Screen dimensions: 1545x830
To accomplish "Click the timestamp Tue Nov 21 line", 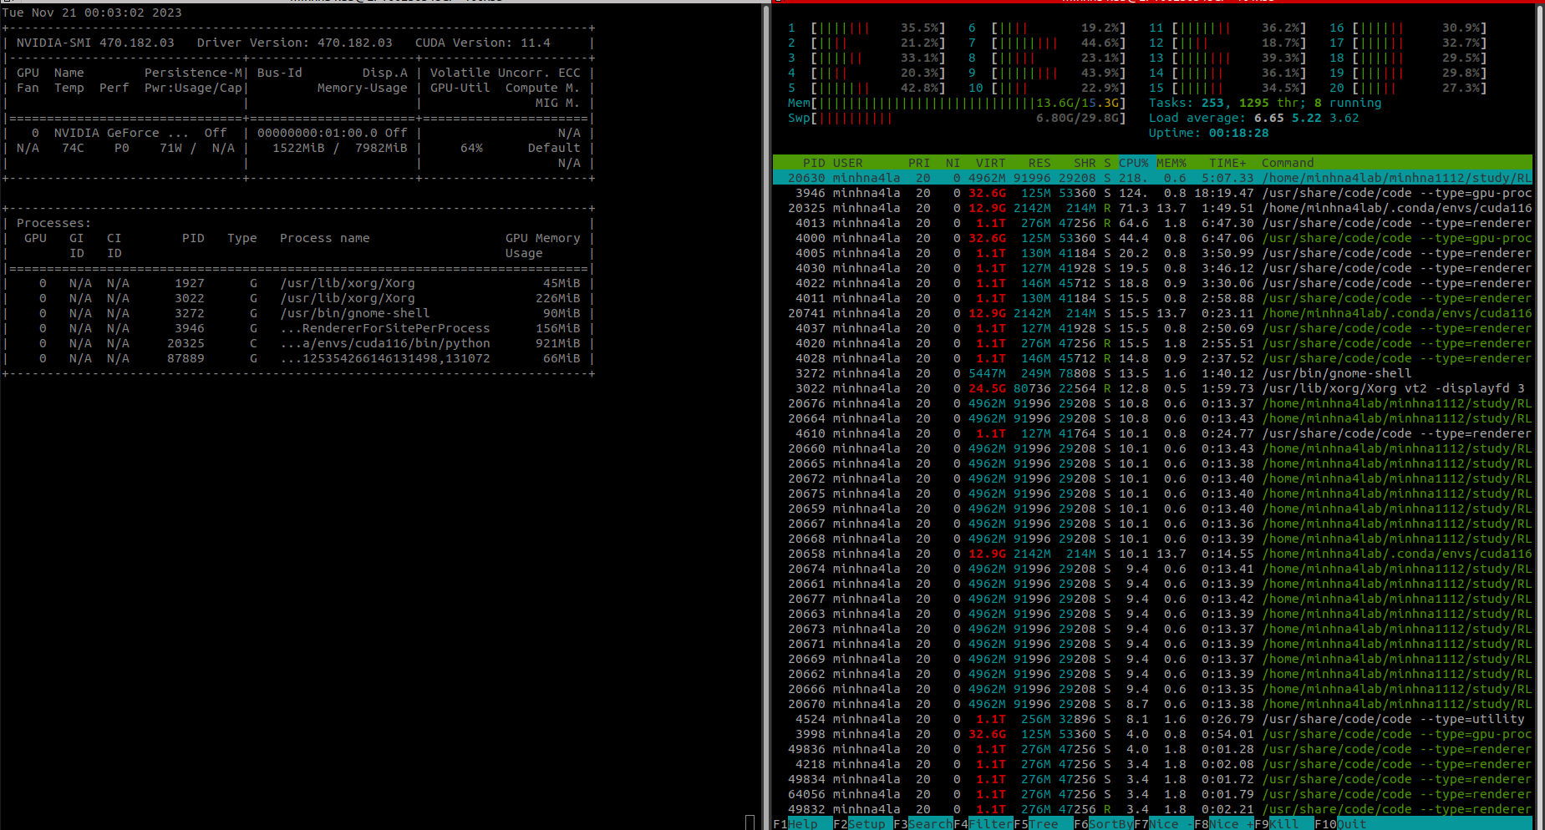I will 92,13.
